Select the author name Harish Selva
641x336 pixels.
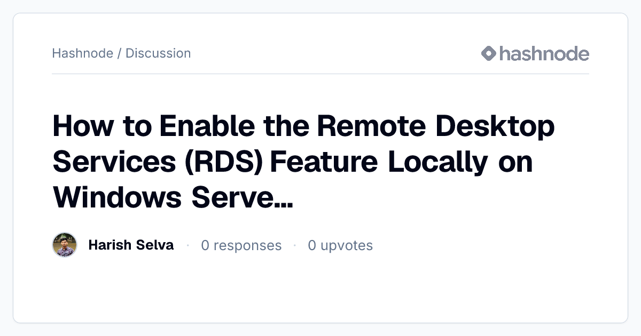(131, 245)
